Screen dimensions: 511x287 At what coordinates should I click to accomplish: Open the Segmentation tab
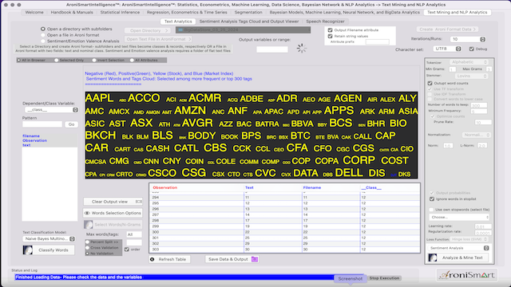point(248,13)
